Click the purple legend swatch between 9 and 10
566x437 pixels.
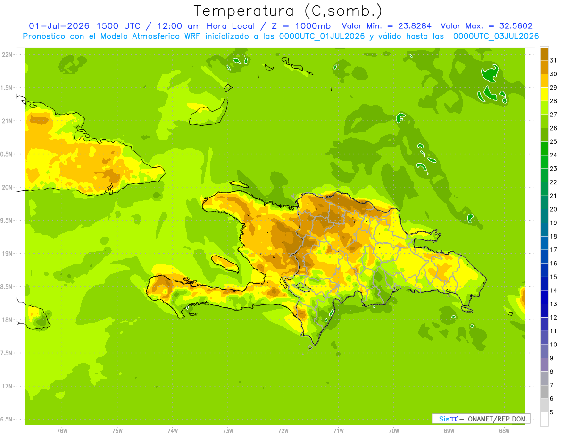[x=544, y=351]
